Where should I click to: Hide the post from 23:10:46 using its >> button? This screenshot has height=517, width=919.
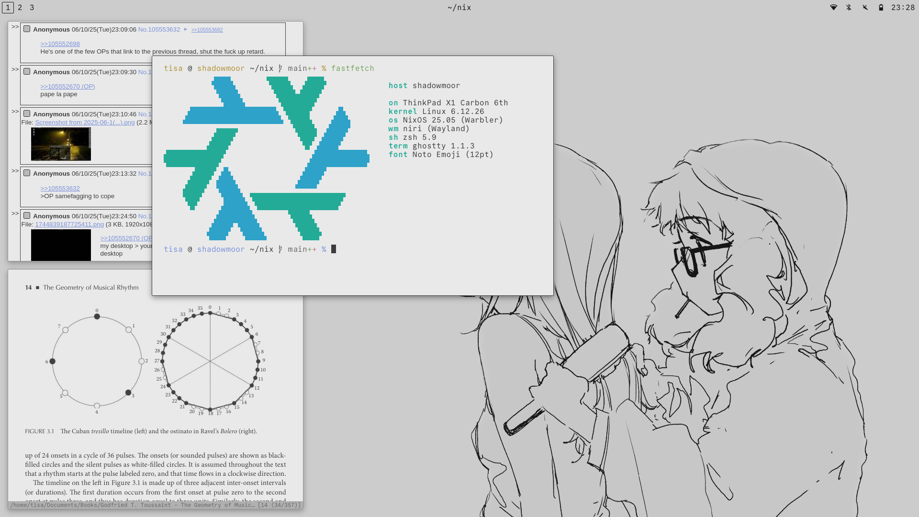pos(15,112)
